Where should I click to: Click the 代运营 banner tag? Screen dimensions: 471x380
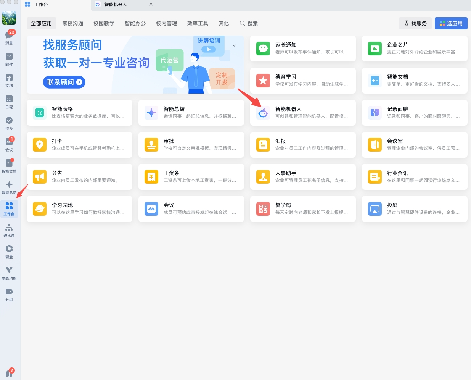(x=170, y=60)
